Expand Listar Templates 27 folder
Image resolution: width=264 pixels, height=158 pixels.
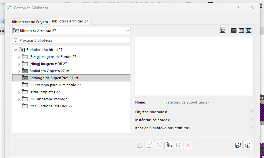coord(19,92)
